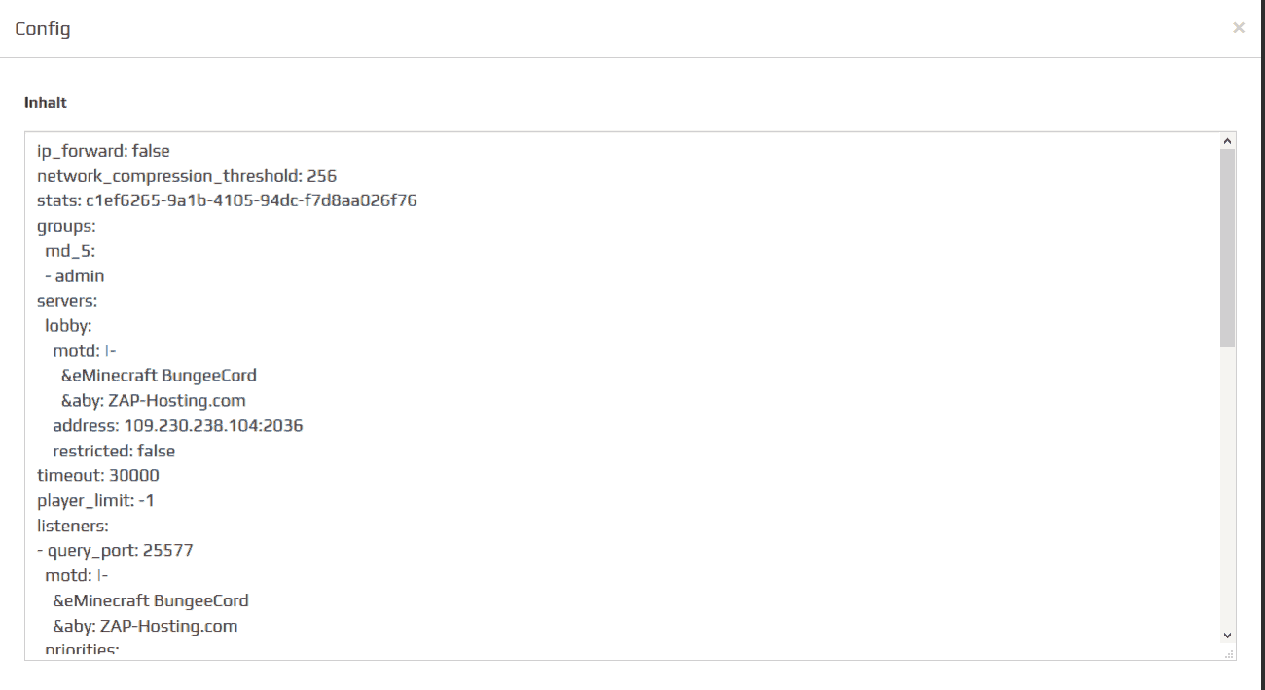Click the address 109.230.238.104:2036 line

178,425
